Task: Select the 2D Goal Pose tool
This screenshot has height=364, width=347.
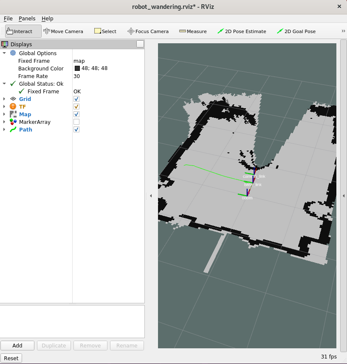Action: 296,31
